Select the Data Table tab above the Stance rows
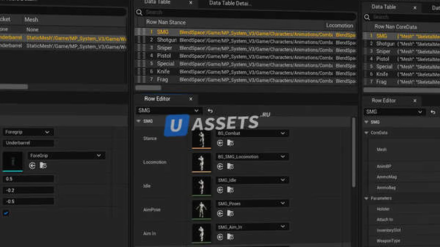Image resolution: width=440 pixels, height=247 pixels. [157, 3]
